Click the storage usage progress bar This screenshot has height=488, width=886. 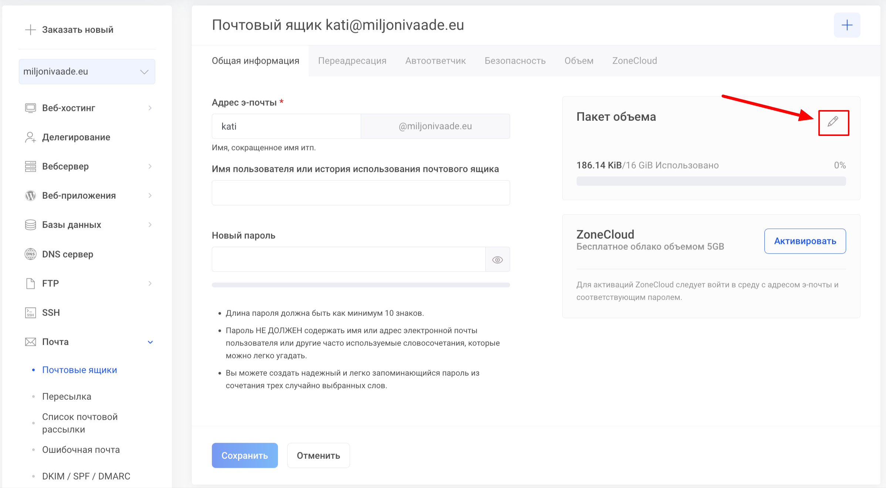click(711, 181)
